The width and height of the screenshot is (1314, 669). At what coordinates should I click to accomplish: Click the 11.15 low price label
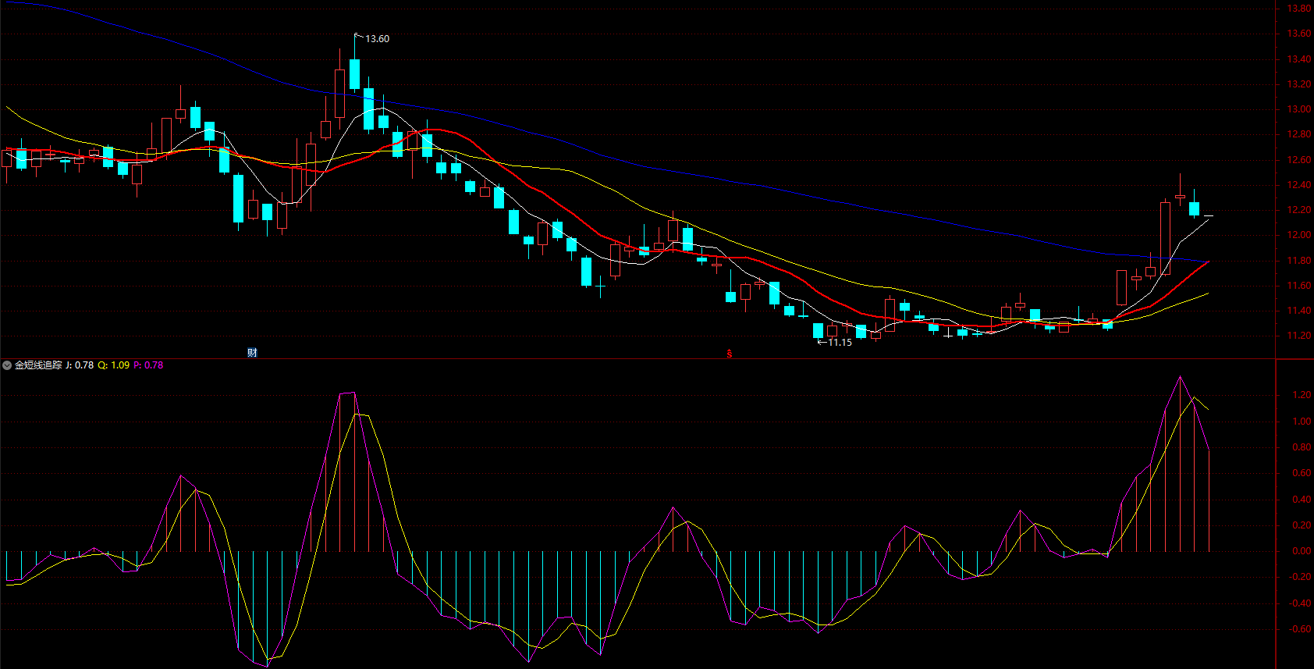(x=840, y=343)
